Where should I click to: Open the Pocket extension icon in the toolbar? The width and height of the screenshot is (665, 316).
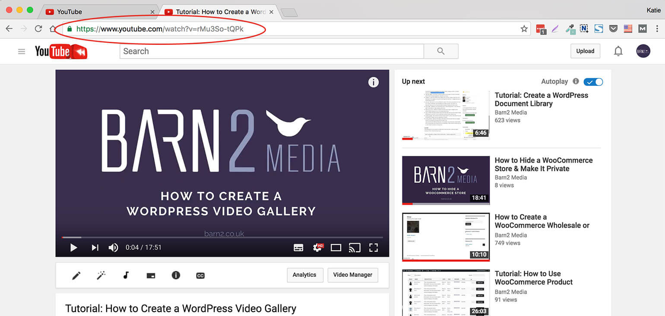pos(613,29)
